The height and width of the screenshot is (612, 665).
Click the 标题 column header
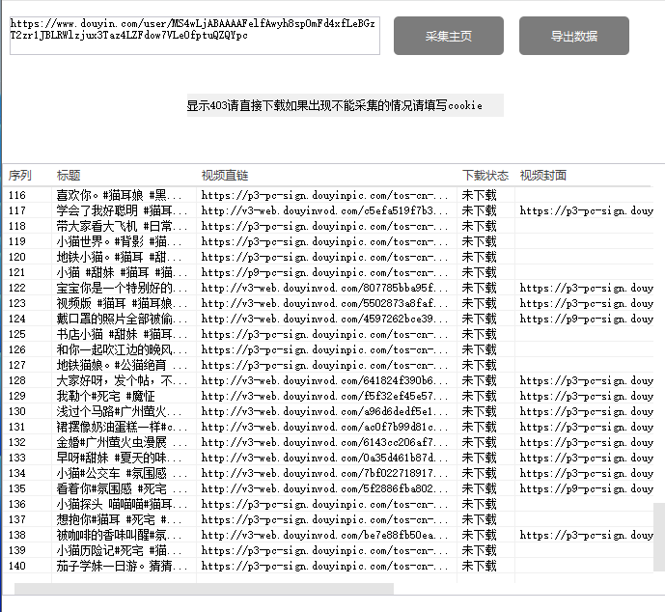[x=69, y=176]
